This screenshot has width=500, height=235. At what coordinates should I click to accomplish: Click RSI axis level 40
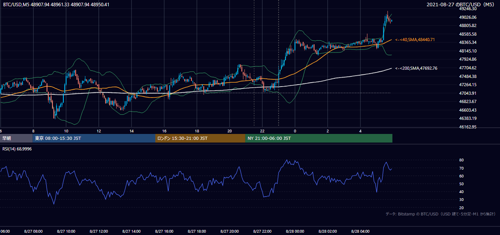click(461, 192)
